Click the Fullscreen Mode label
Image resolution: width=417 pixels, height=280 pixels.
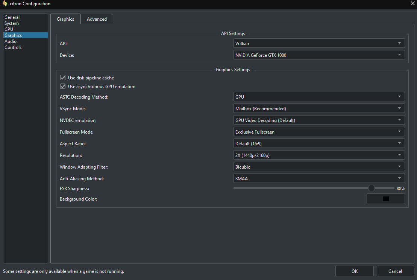(77, 132)
